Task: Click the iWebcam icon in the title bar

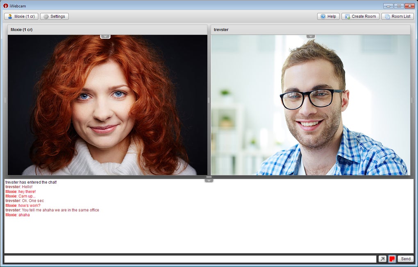Action: coord(6,6)
